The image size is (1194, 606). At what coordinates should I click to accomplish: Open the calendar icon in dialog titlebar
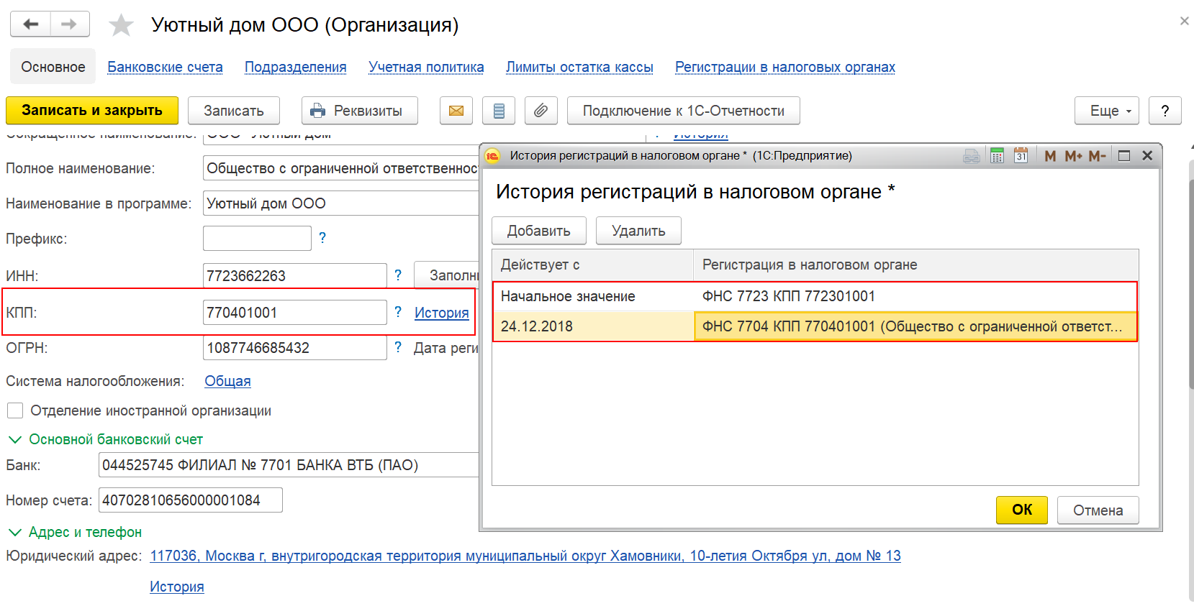tap(1021, 156)
